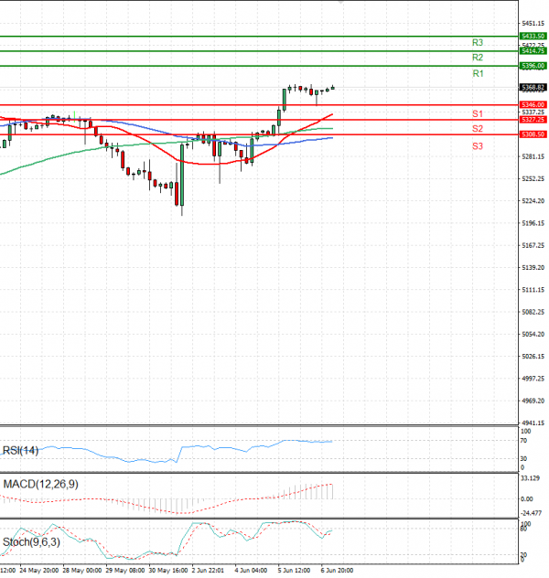Select the 5346.00 support price tag
This screenshot has height=578, width=549.
(533, 104)
